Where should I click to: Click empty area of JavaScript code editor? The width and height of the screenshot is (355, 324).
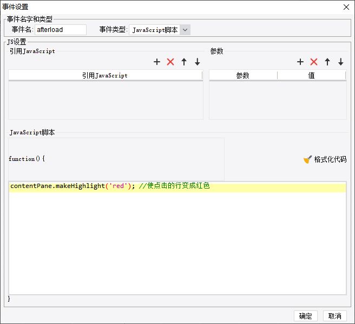177,243
